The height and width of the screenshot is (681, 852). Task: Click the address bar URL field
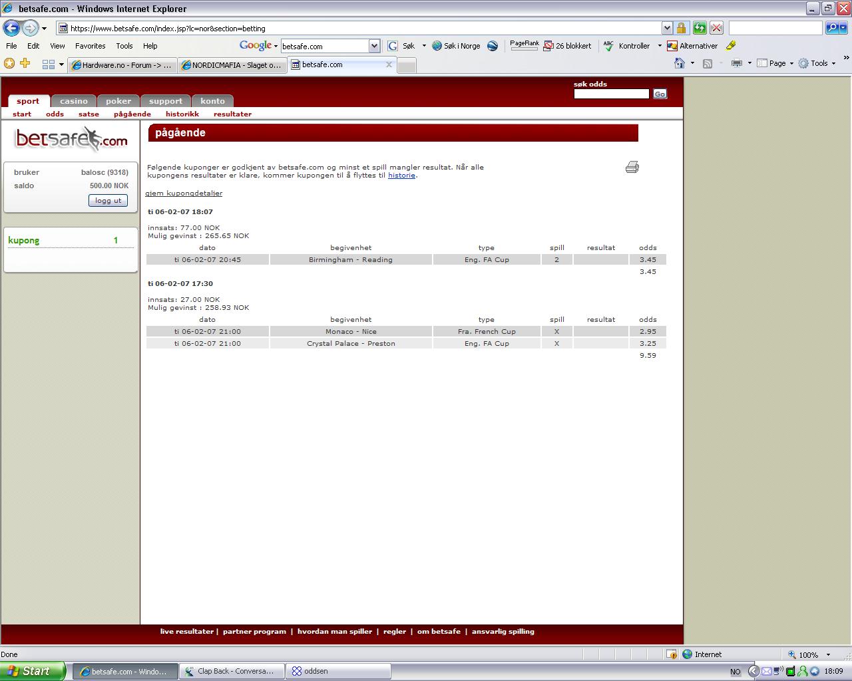pos(359,29)
